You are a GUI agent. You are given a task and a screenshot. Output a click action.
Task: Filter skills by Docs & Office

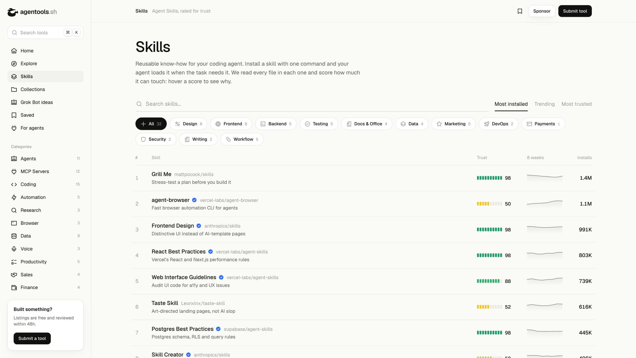[x=367, y=124]
